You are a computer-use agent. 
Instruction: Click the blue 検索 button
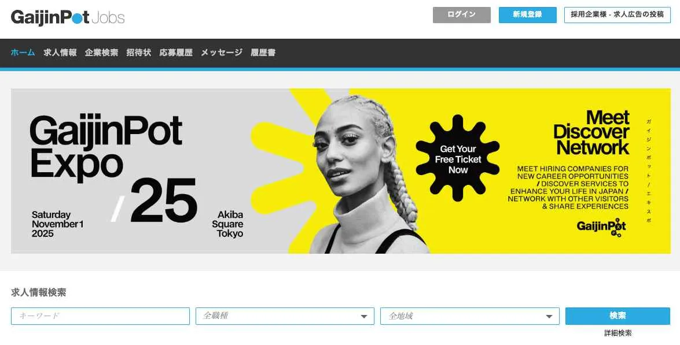(x=617, y=316)
